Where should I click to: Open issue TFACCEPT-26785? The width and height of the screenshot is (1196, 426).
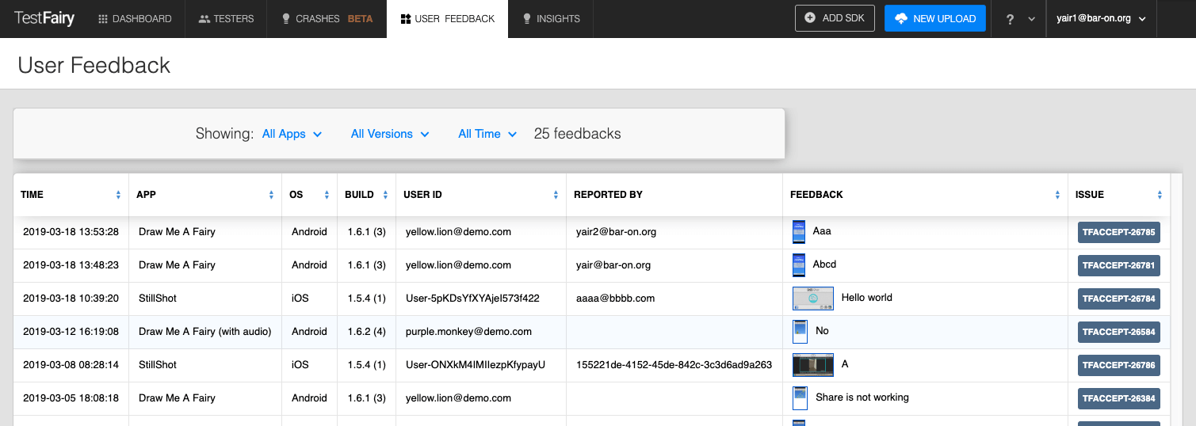point(1118,233)
